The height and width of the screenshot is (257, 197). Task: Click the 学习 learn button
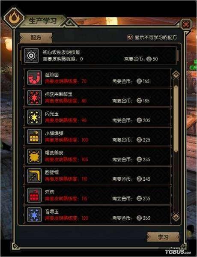tap(163, 237)
